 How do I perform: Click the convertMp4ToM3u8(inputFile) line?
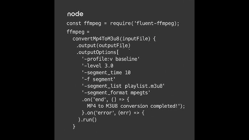click(114, 39)
